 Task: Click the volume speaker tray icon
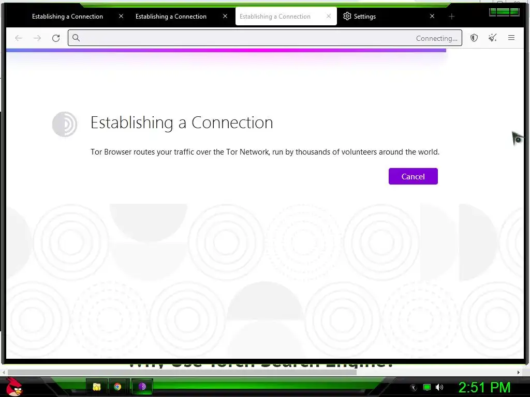(x=439, y=387)
